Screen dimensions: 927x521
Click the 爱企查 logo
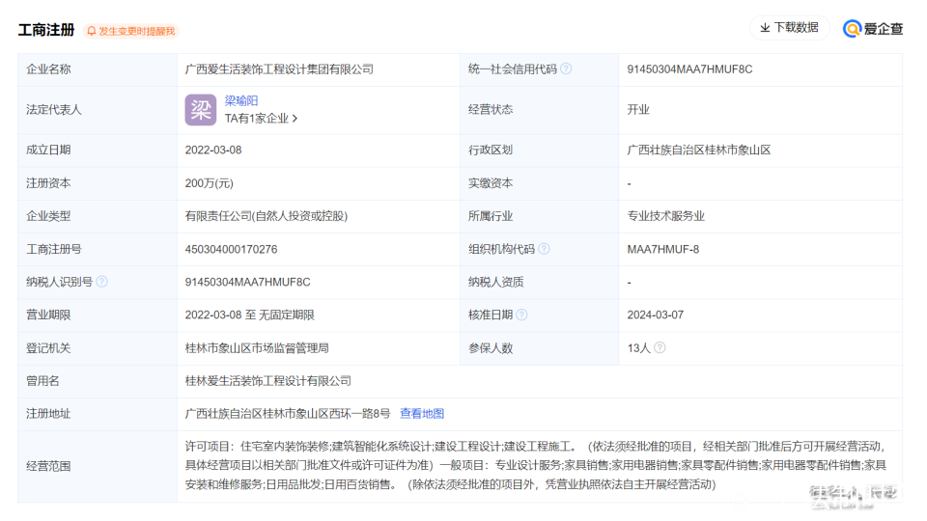click(x=873, y=29)
